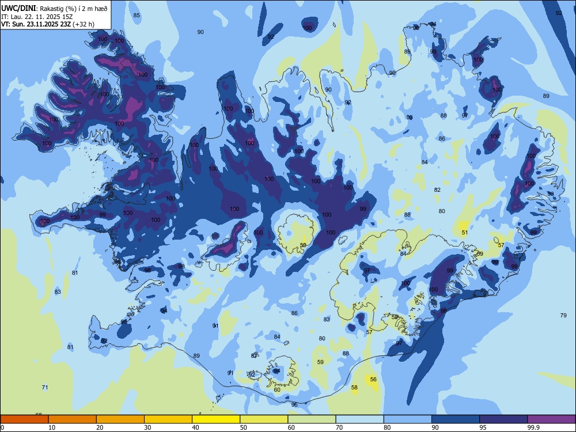The width and height of the screenshot is (576, 432).
Task: Click the '58' humidity value near the south coast
Action: tap(354, 388)
